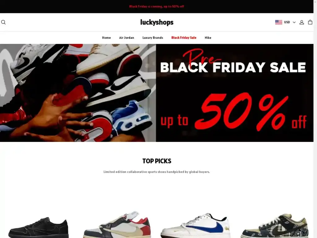317x238 pixels.
Task: Open the white sneaker with blue swoosh
Action: click(196, 225)
